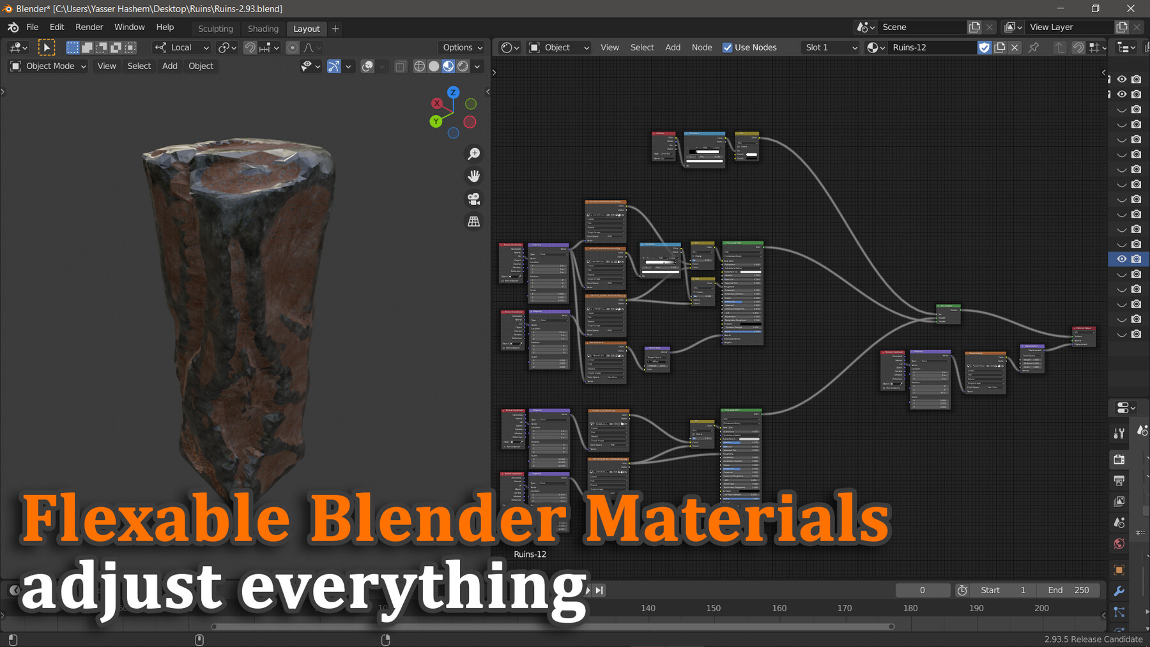This screenshot has height=647, width=1150.
Task: Disable rendering for the highlighted outliner row
Action: 1136,259
